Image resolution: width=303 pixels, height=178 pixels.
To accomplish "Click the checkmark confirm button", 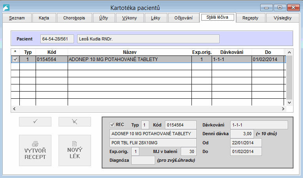I will (35, 122).
